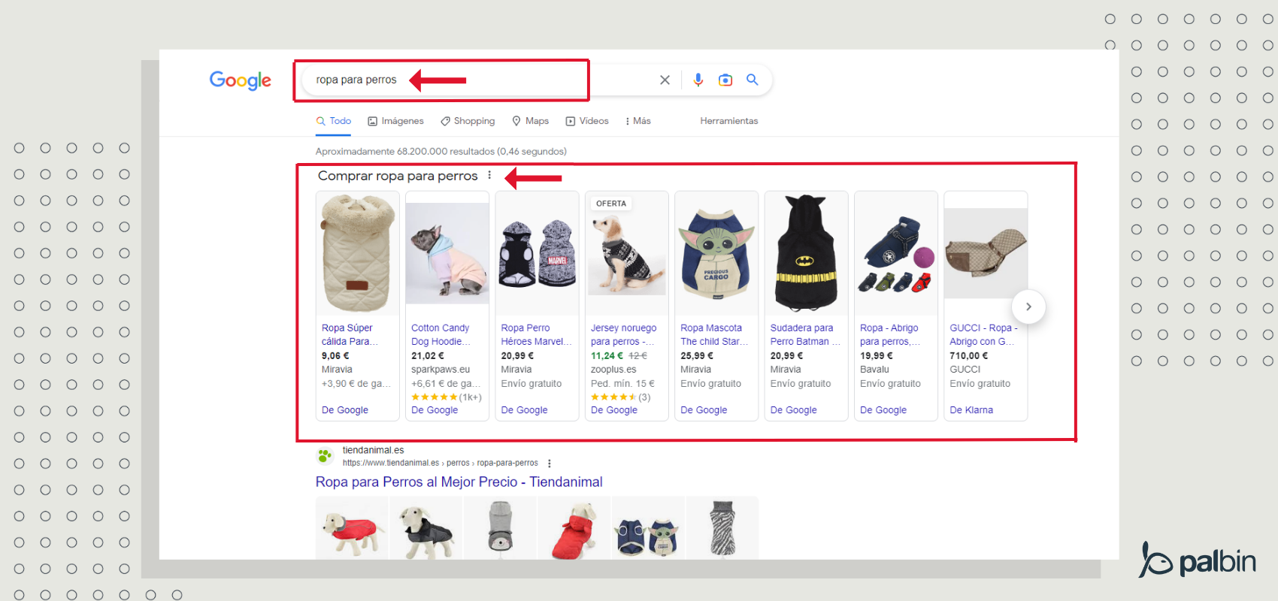Start voice search with microphone icon
The width and height of the screenshot is (1278, 601).
click(x=698, y=80)
